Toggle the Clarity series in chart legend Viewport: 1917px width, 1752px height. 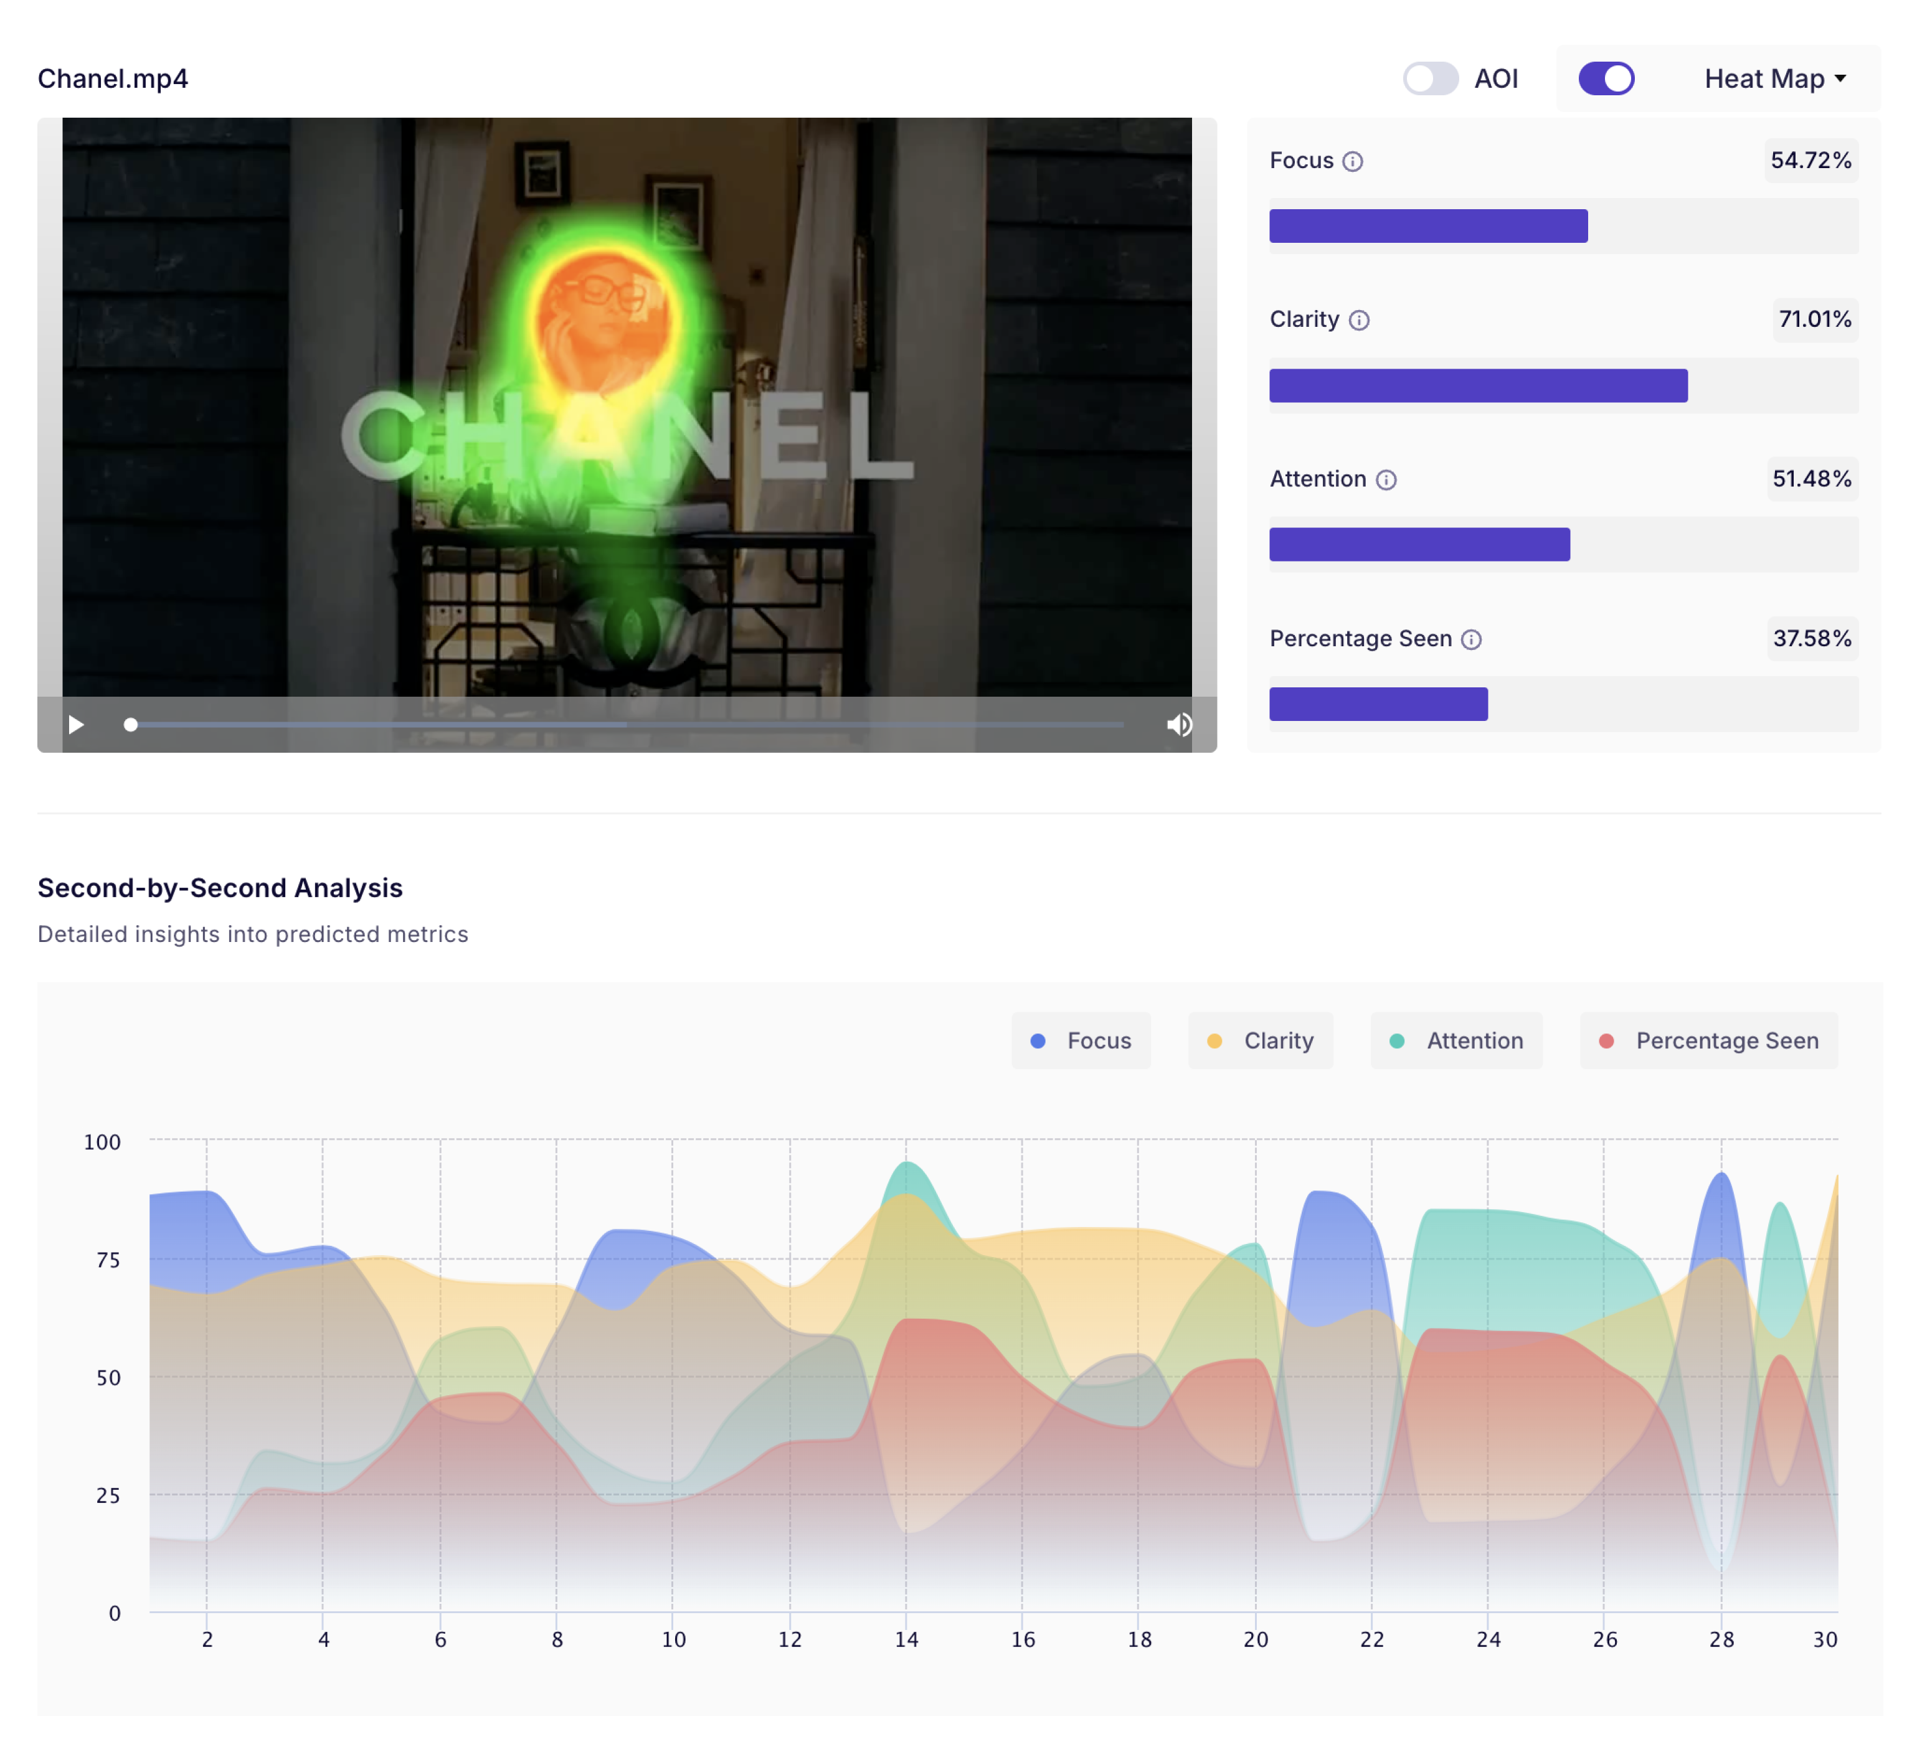(1260, 1041)
